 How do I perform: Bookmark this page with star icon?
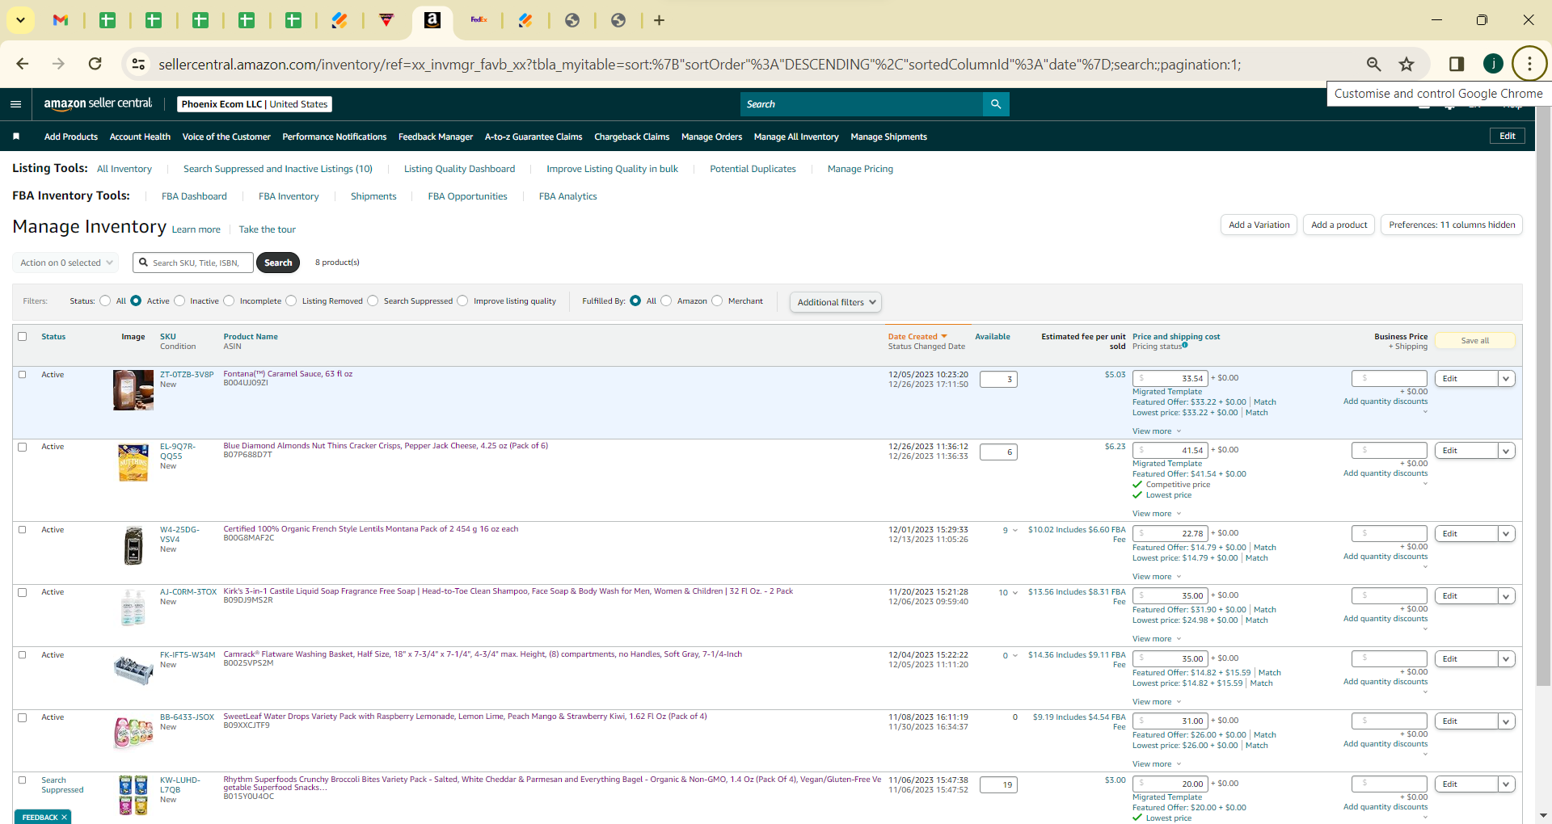tap(1407, 64)
